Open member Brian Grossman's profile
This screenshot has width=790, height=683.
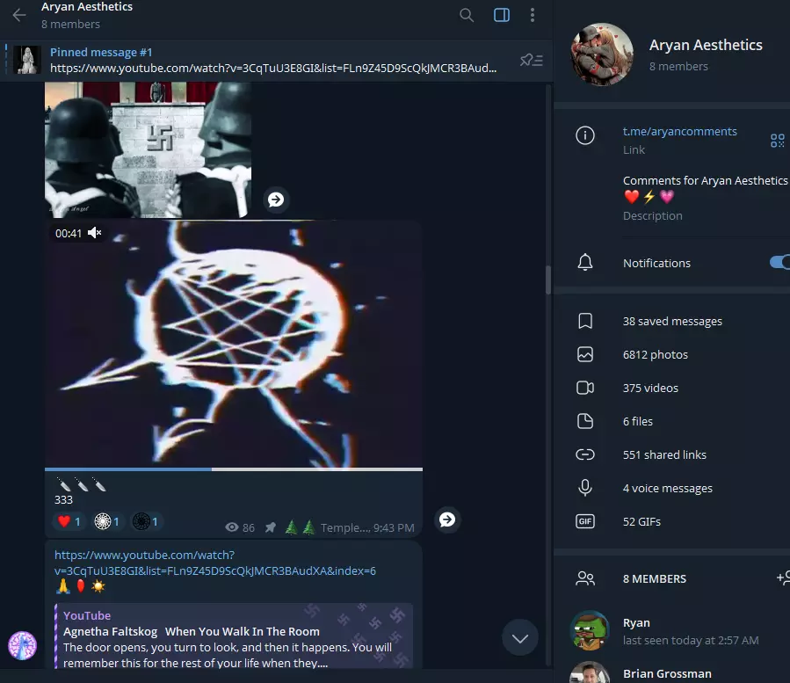point(671,672)
